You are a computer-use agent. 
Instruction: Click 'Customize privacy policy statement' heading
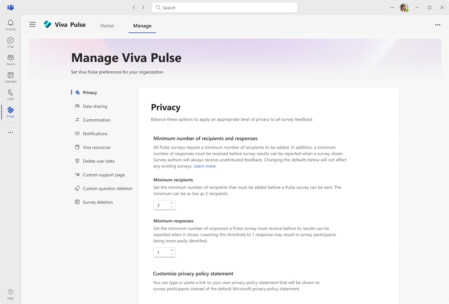pyautogui.click(x=193, y=273)
